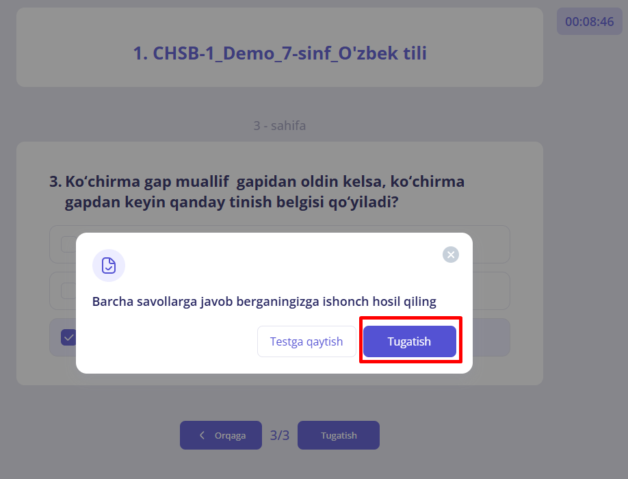Screen dimensions: 628x479
Task: Return to test via Testga qaytish
Action: 306,341
